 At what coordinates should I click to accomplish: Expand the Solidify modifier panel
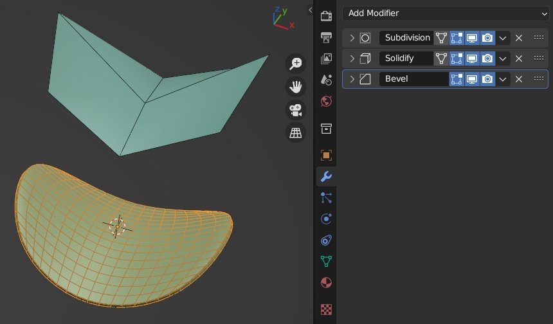(352, 59)
